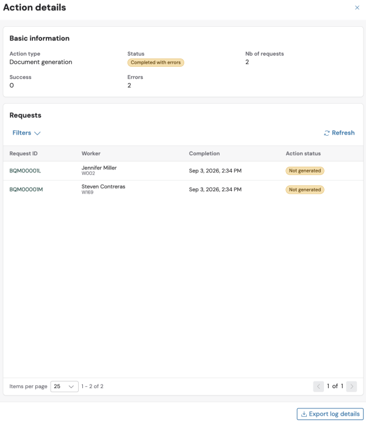The width and height of the screenshot is (366, 423).
Task: Click the Action status column header
Action: 303,153
